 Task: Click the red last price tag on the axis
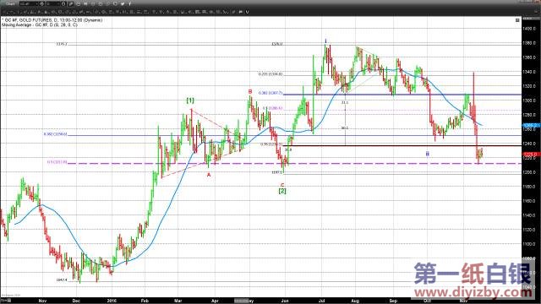click(532, 154)
